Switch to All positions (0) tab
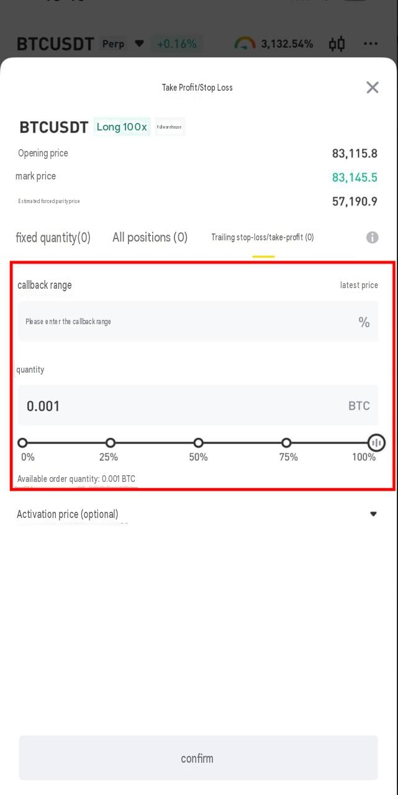The width and height of the screenshot is (398, 795). pyautogui.click(x=150, y=237)
